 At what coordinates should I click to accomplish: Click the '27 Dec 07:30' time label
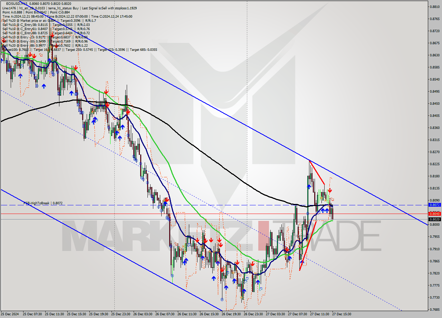298,314
